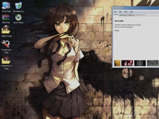The height and width of the screenshot is (119, 159).
Task: Click the red two-character thumbnail image
Action: (127, 63)
